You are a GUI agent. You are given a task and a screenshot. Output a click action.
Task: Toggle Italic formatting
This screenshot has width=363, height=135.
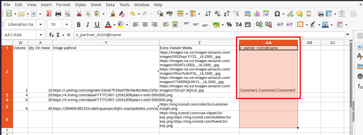point(88,24)
